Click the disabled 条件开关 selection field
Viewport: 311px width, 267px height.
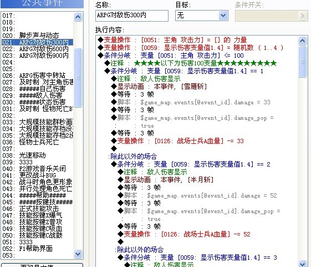(271, 16)
